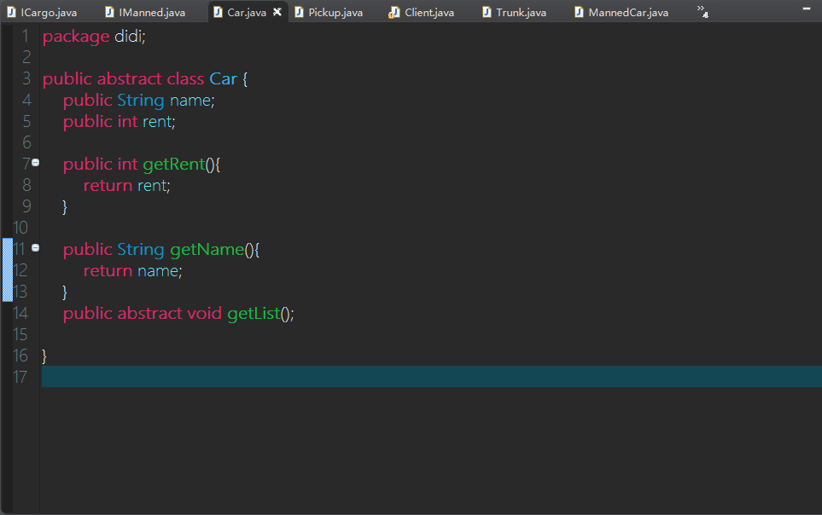Collapse the getRent() method fold

36,163
